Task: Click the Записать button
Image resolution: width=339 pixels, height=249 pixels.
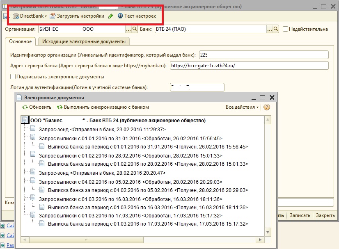Action: [300, 215]
